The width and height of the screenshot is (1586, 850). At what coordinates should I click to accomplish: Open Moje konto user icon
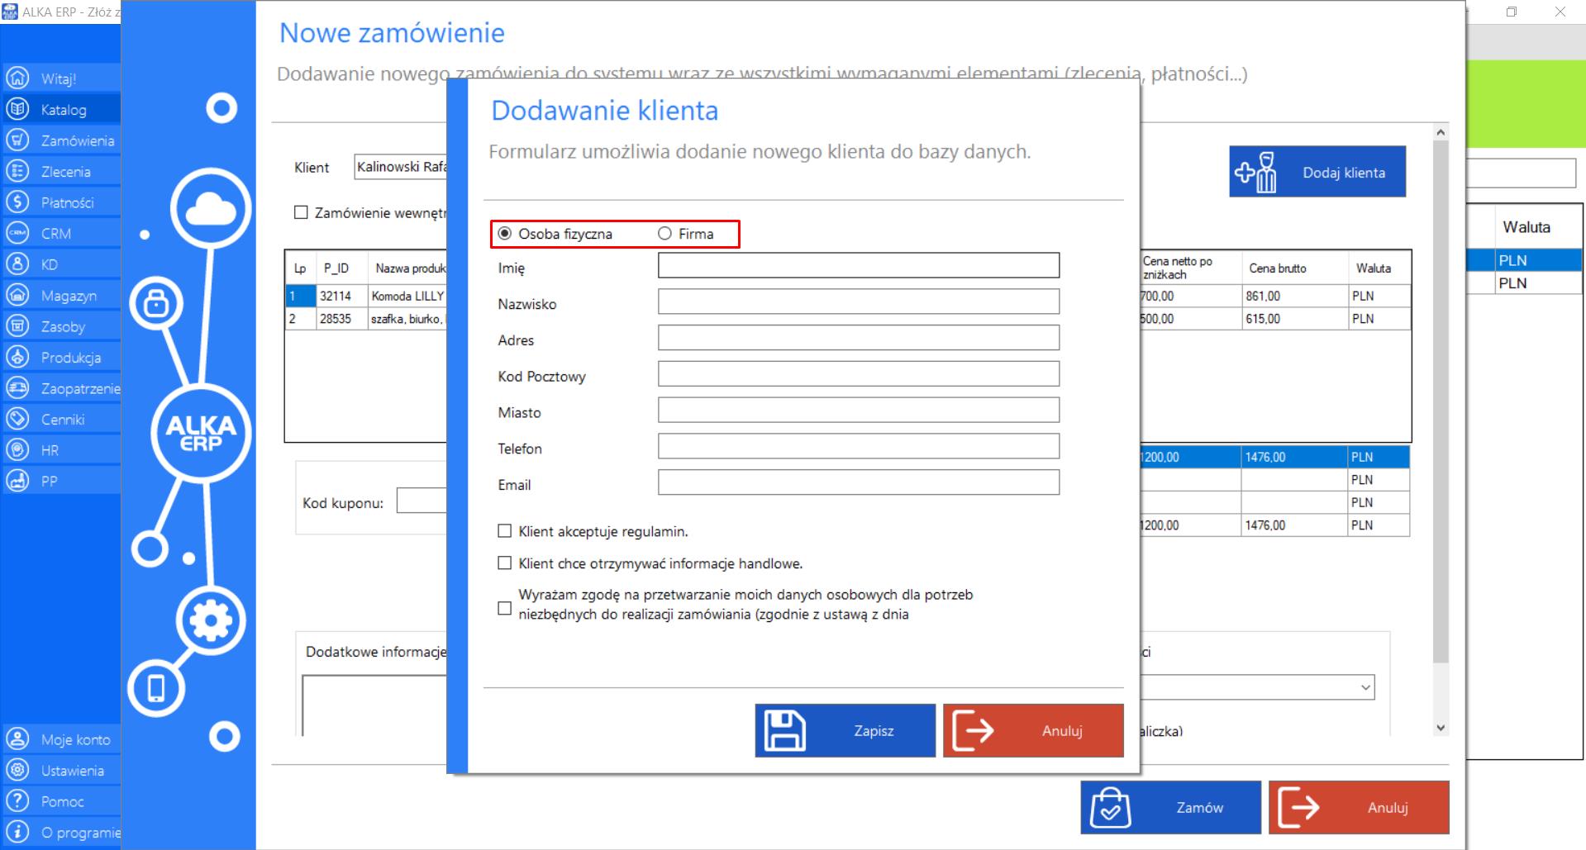pyautogui.click(x=17, y=739)
